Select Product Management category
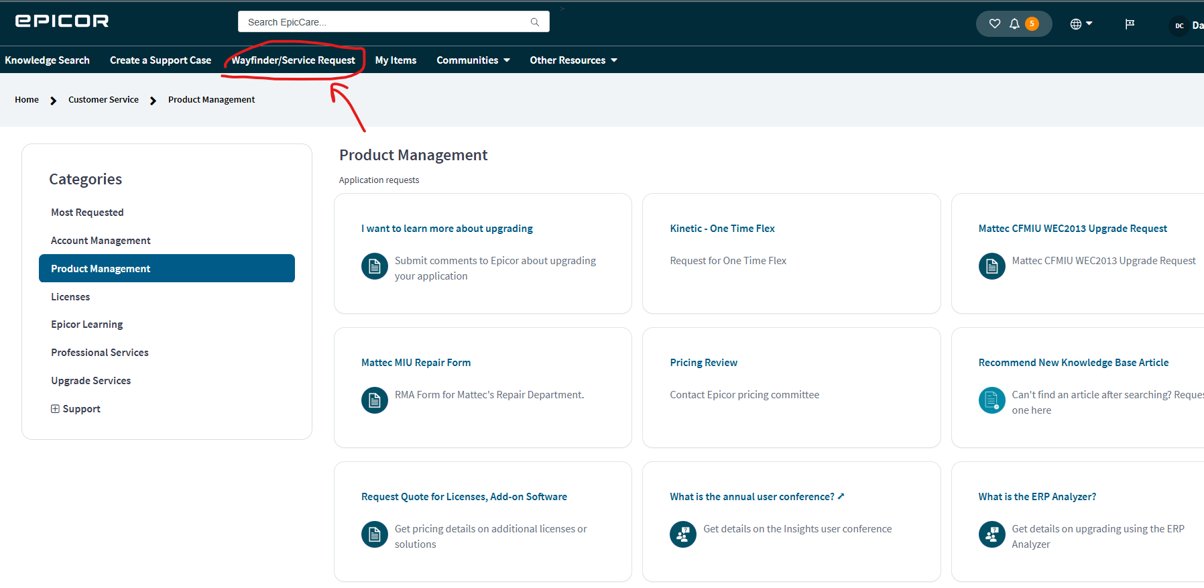This screenshot has height=588, width=1204. coord(167,268)
